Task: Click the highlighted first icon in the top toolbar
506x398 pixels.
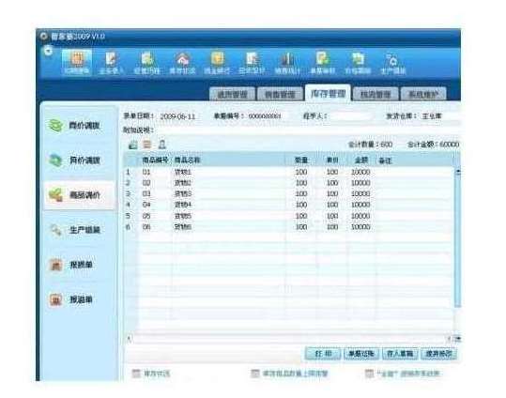Action: click(77, 62)
